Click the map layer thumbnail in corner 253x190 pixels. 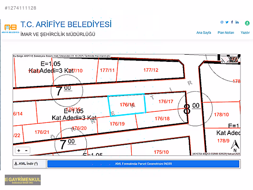(229, 59)
